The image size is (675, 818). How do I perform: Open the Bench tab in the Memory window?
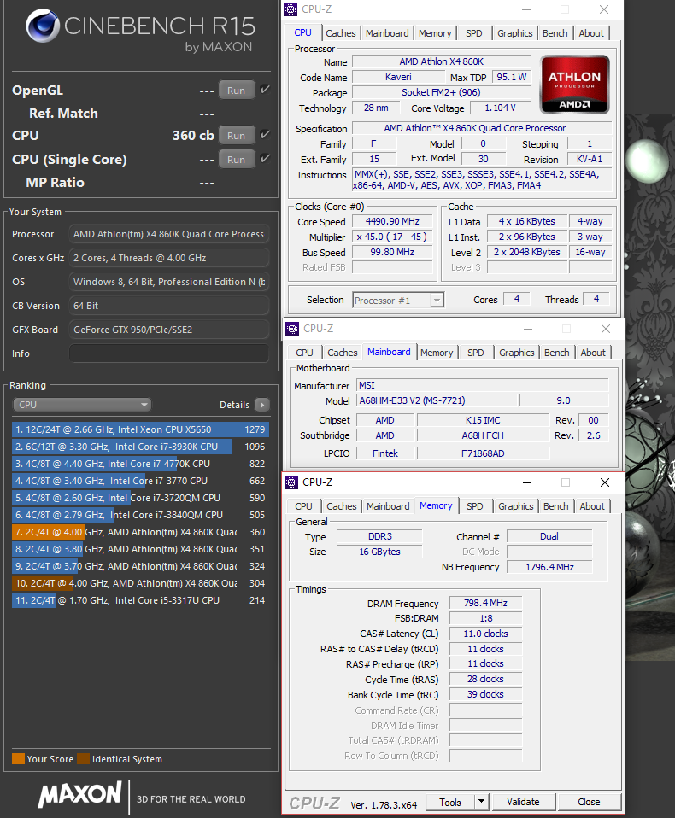pos(555,506)
